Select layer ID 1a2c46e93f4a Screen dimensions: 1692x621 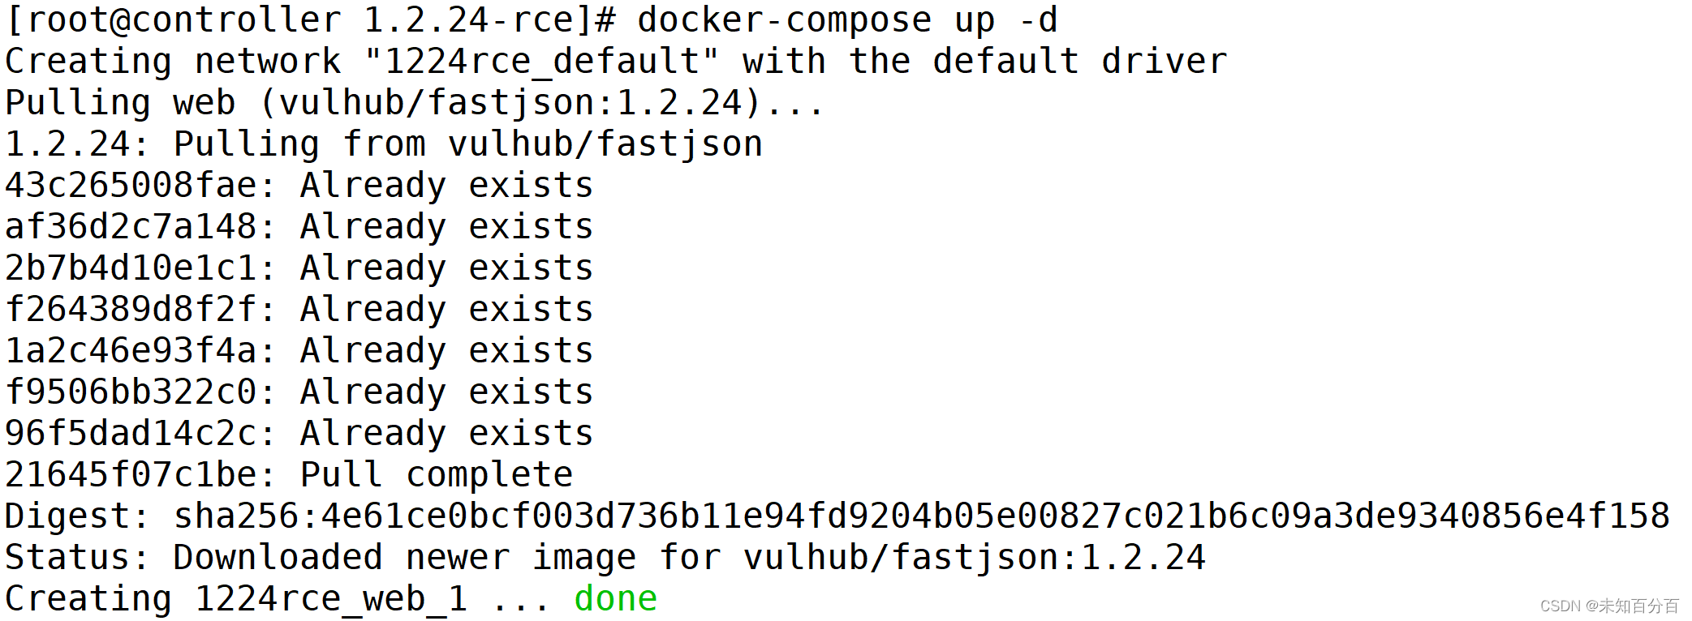tap(131, 351)
